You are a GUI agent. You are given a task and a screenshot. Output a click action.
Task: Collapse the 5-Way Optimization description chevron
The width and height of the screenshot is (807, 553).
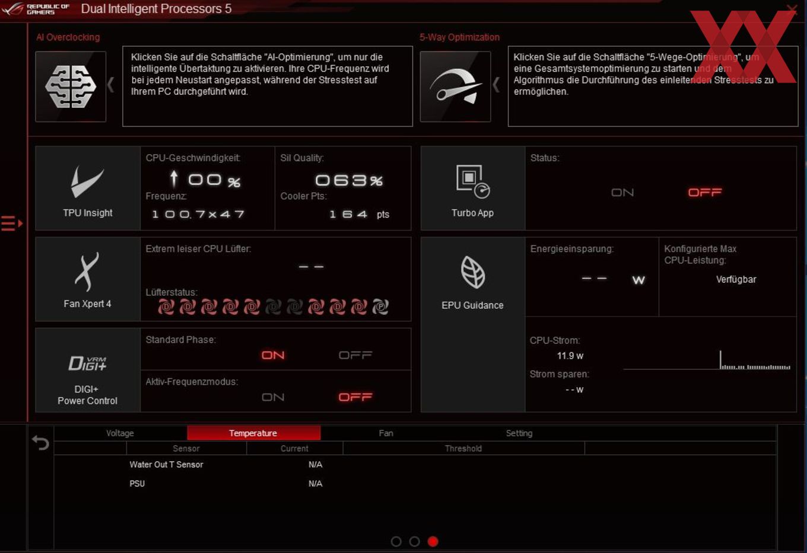pyautogui.click(x=496, y=85)
